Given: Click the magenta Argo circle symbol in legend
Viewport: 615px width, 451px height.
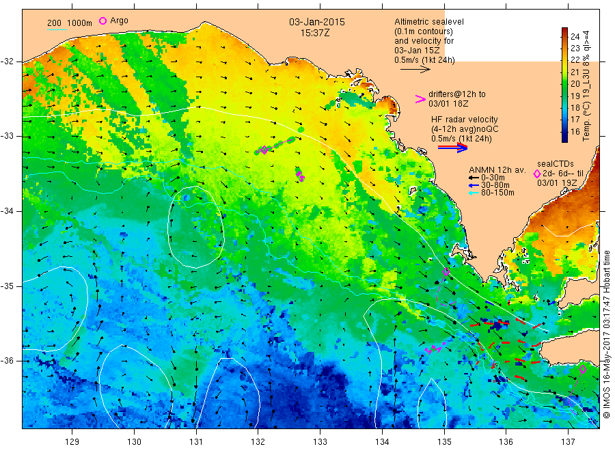Looking at the screenshot, I should [x=102, y=20].
